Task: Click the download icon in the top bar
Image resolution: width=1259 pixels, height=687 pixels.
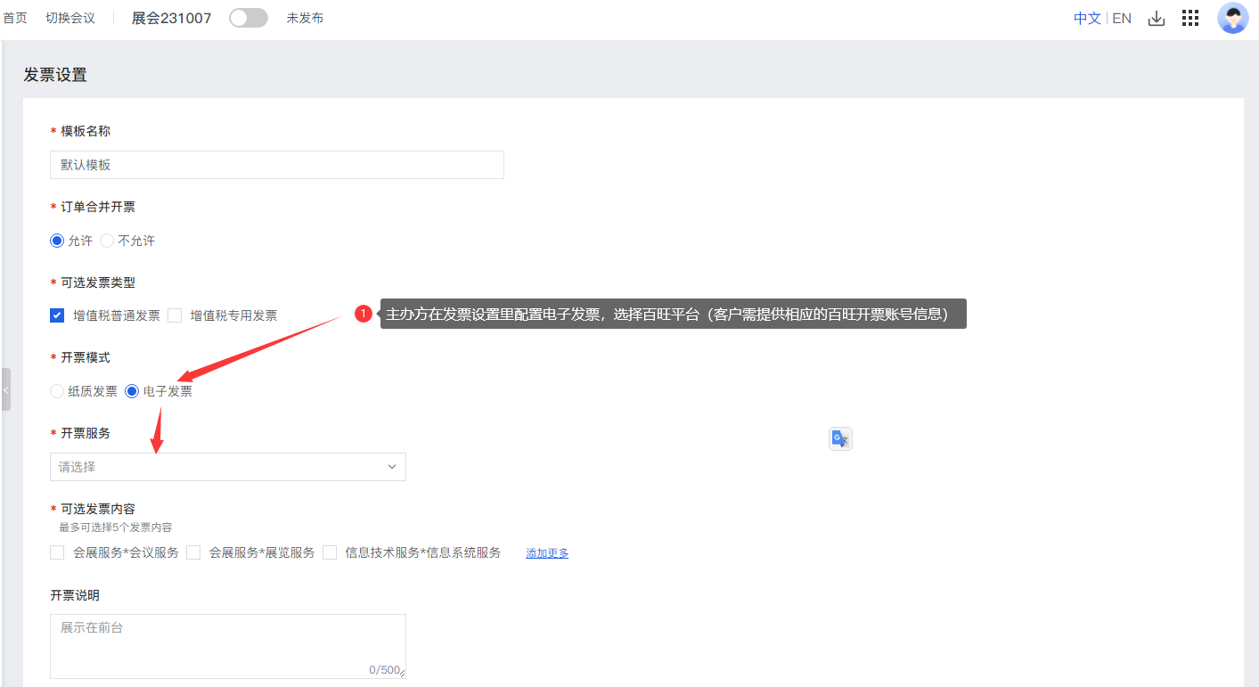Action: pos(1156,18)
